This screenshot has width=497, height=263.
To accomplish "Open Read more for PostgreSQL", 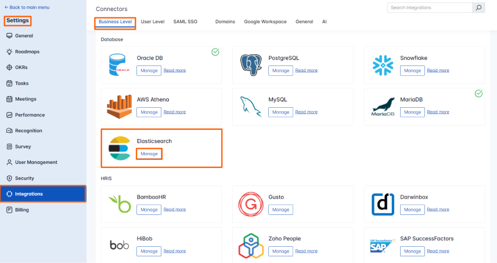I will 306,70.
